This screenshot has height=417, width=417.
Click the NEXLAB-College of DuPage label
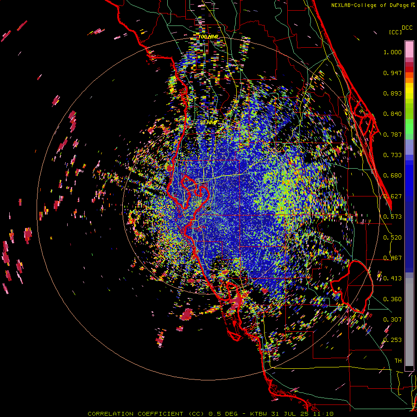(x=370, y=5)
